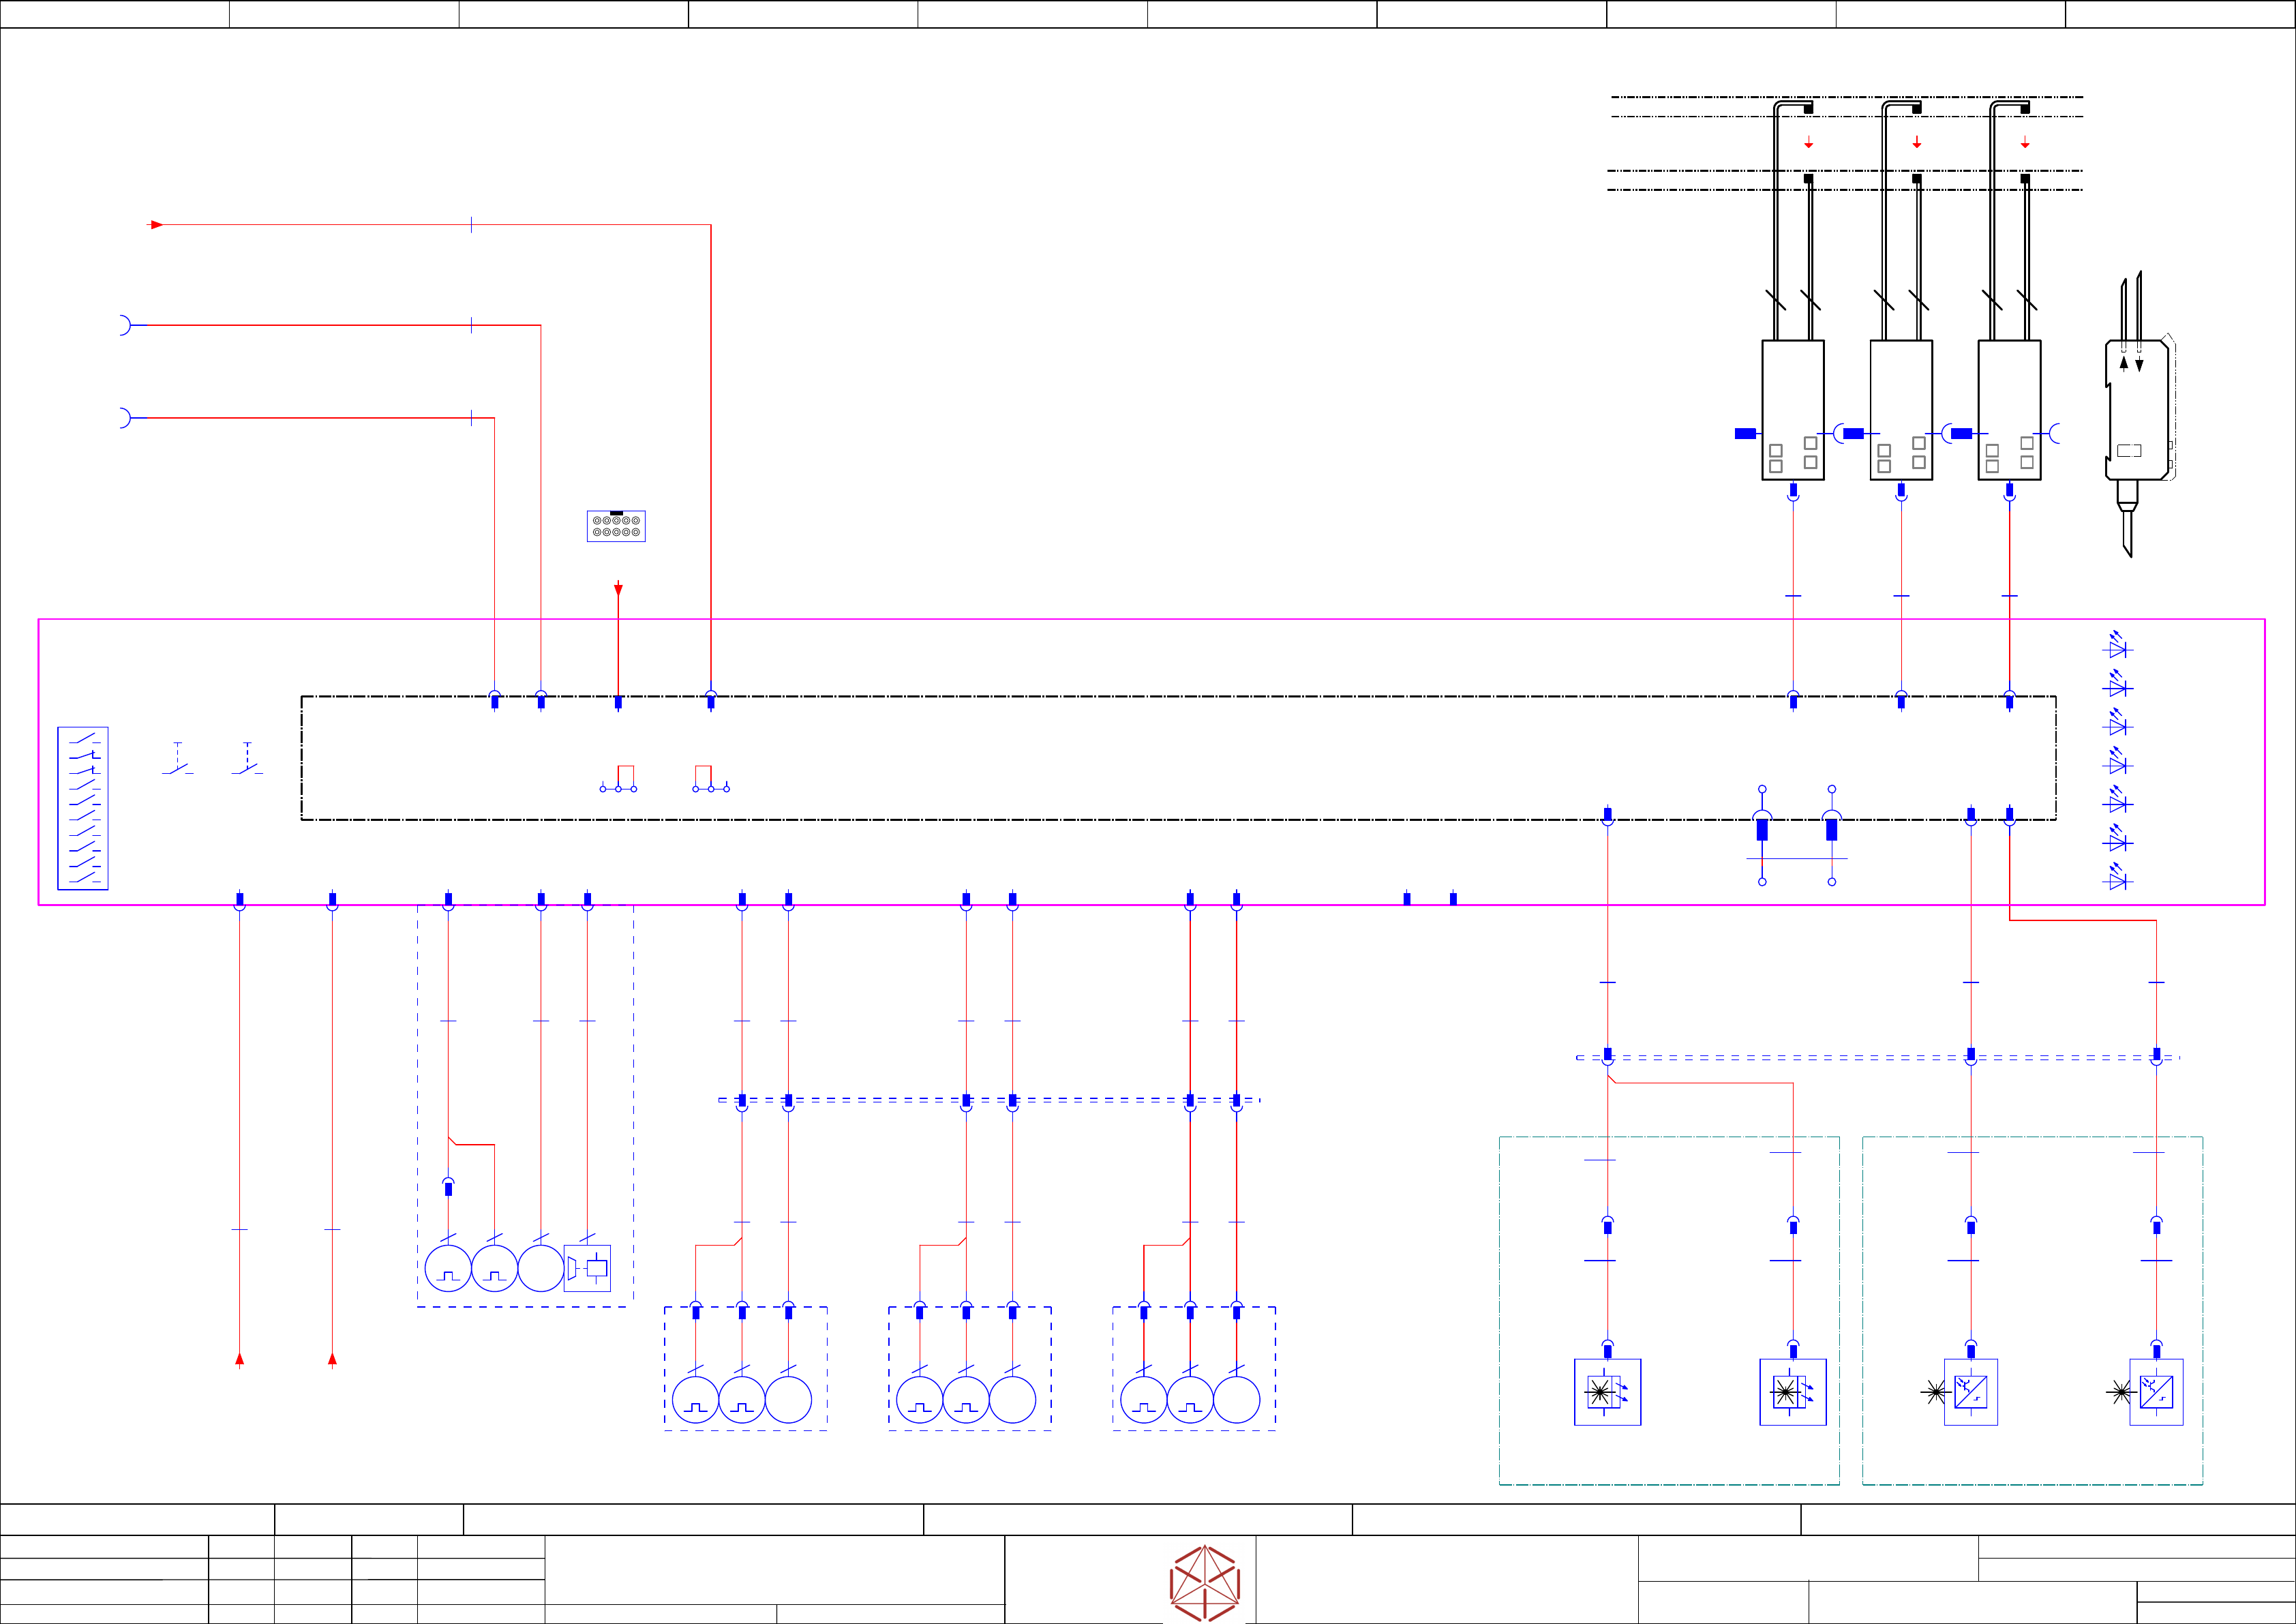Select the bottom LED symbol in column
The width and height of the screenshot is (2296, 1624).
[2117, 879]
